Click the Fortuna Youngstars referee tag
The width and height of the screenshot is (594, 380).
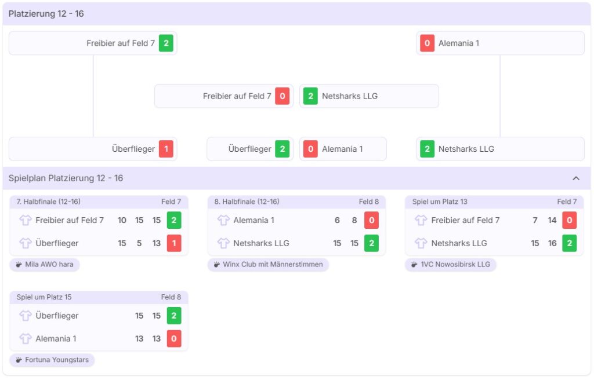coord(52,360)
